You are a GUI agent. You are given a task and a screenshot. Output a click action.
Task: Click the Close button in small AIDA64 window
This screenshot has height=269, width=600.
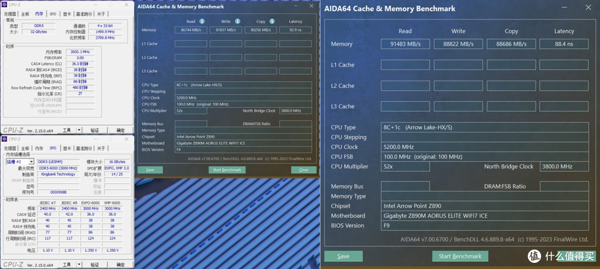(x=304, y=170)
